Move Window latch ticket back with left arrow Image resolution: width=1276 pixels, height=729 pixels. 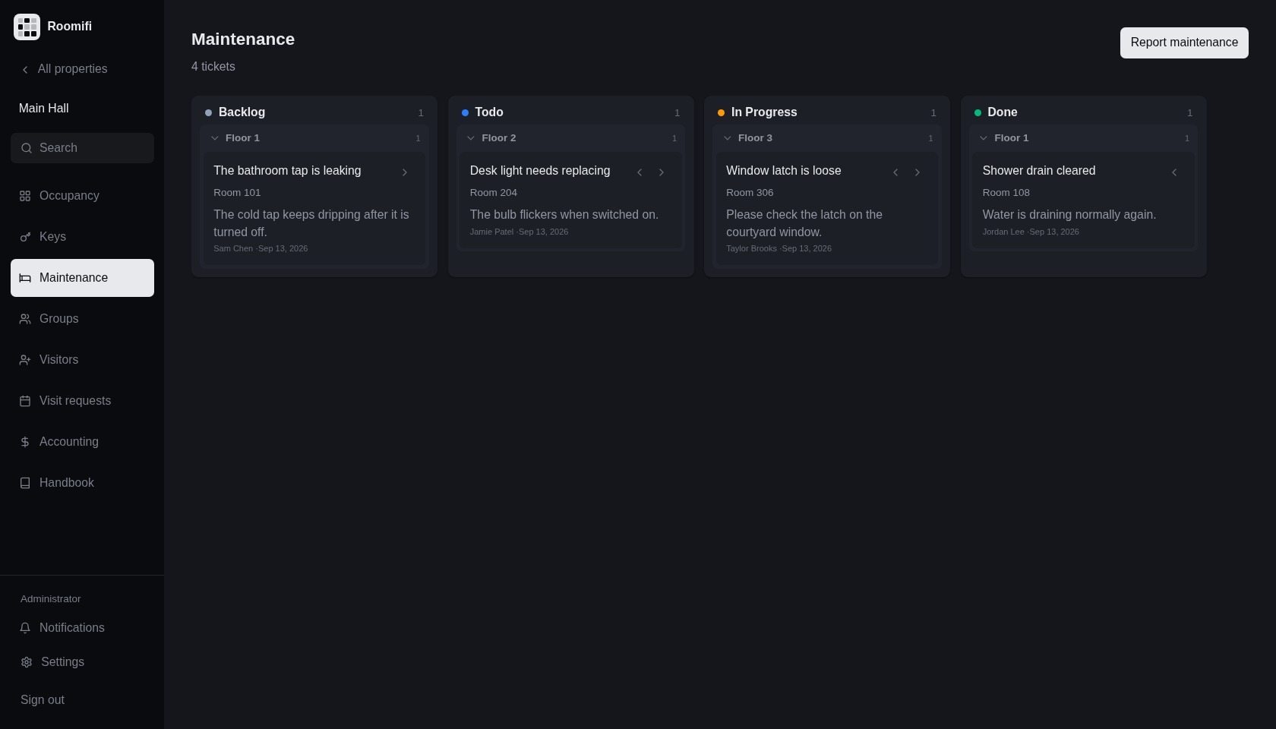point(895,172)
